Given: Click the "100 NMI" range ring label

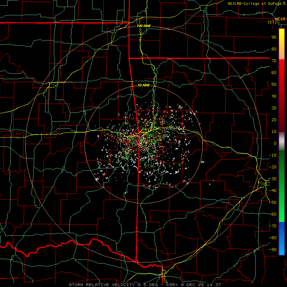Looking at the screenshot, I should pos(143,26).
